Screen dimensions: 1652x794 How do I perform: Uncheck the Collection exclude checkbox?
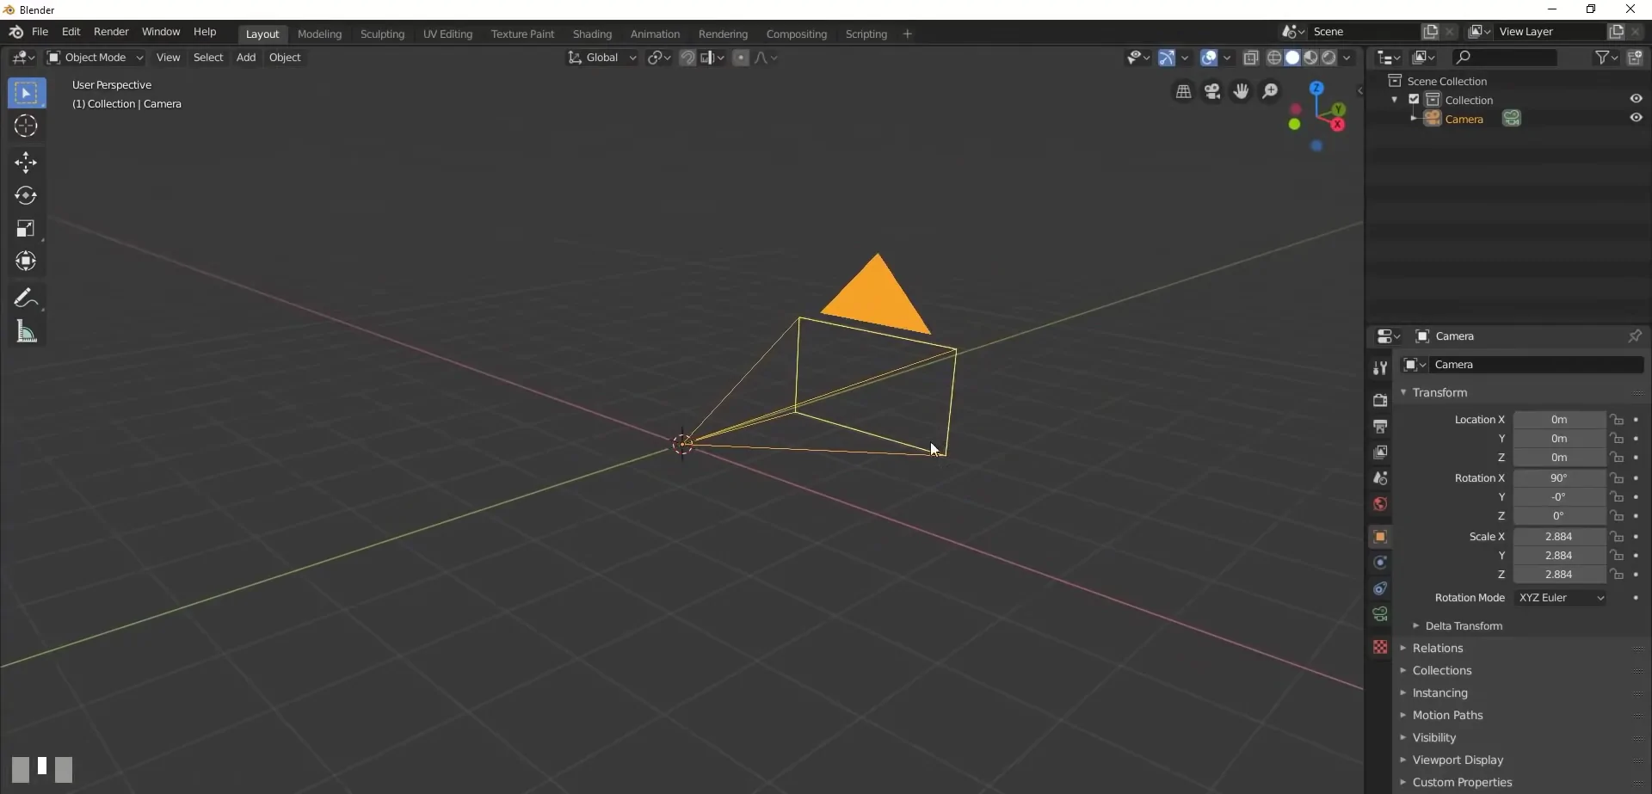click(x=1414, y=100)
